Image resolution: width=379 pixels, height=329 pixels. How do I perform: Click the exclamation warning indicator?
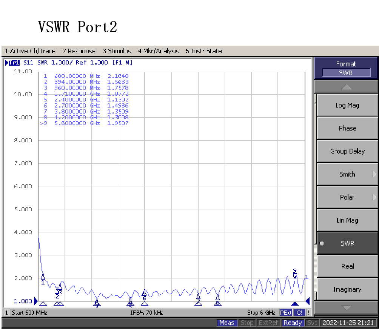[x=309, y=312]
